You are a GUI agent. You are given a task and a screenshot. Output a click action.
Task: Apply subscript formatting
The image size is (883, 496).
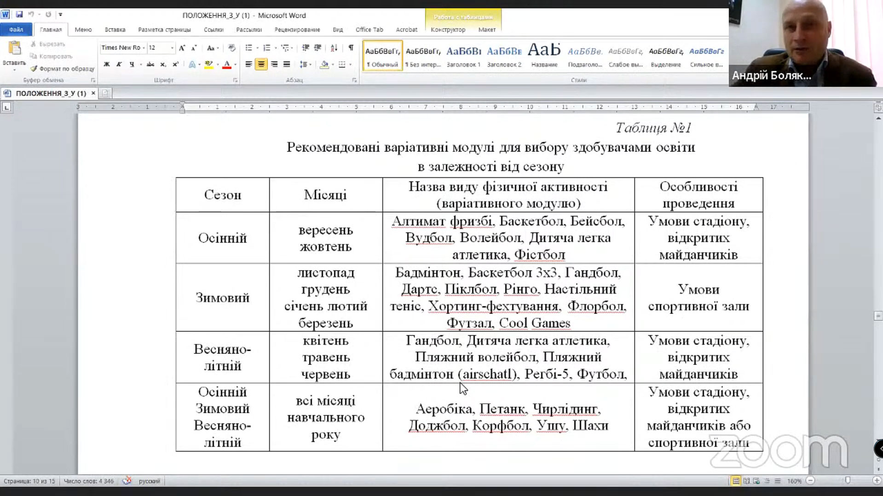pyautogui.click(x=163, y=64)
